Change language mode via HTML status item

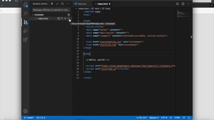pos(177,118)
